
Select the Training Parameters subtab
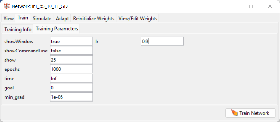(57, 29)
